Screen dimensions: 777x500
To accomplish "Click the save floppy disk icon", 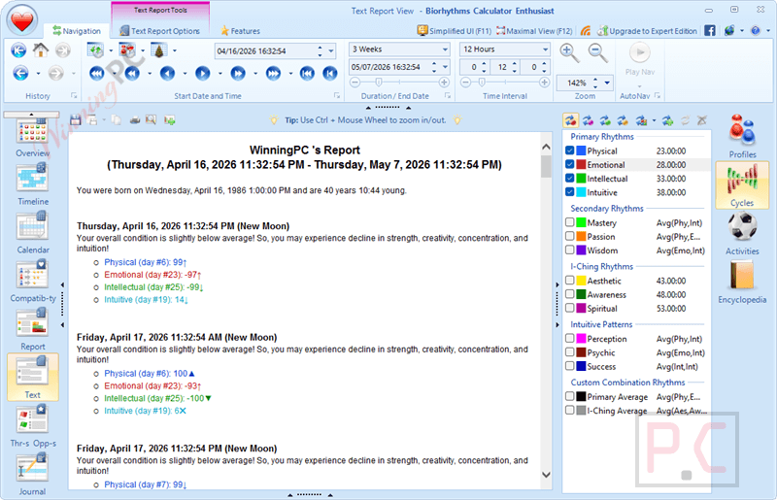I will pyautogui.click(x=76, y=120).
